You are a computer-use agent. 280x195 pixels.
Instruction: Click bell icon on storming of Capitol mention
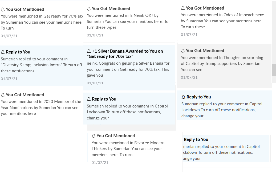[x=183, y=51]
